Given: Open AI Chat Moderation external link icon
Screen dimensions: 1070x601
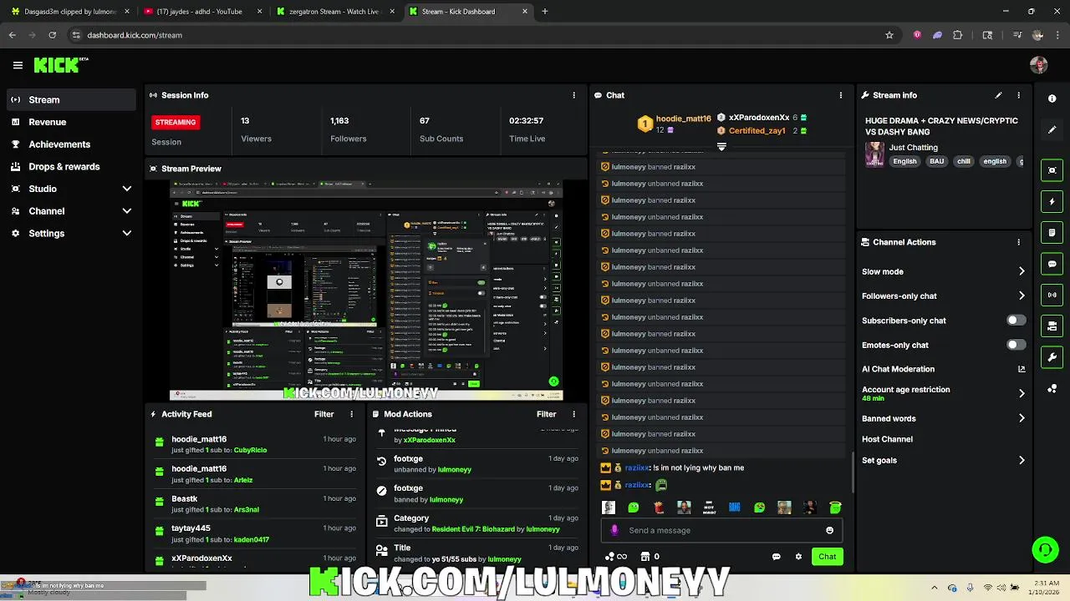Looking at the screenshot, I should click(1022, 369).
